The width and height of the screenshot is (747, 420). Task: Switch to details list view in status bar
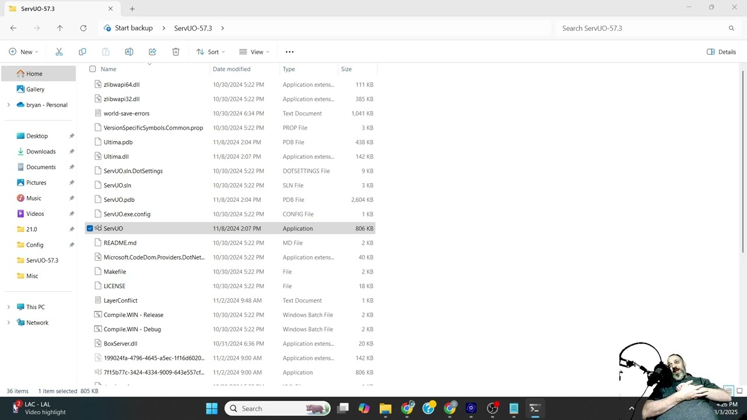(x=728, y=391)
